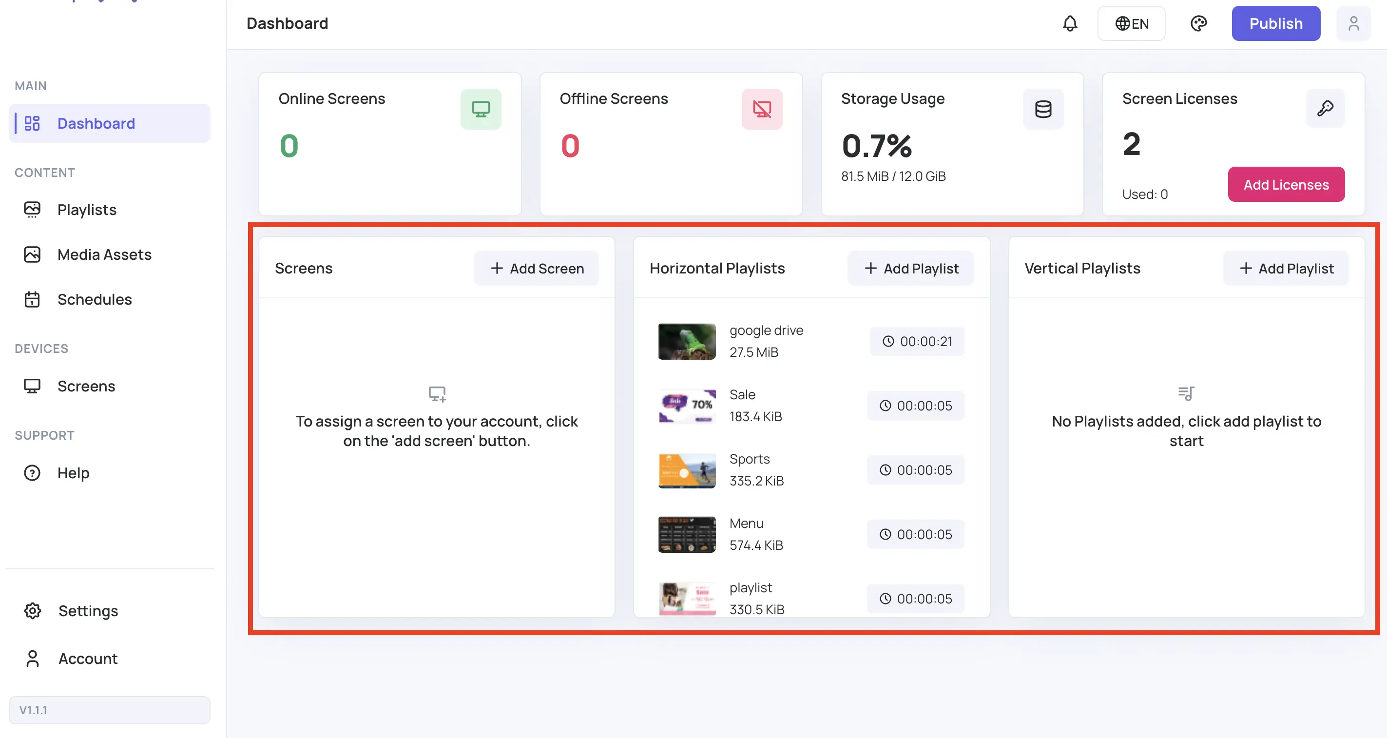Screen dimensions: 1387x738
Task: Click the Account person icon
Action: pos(33,658)
